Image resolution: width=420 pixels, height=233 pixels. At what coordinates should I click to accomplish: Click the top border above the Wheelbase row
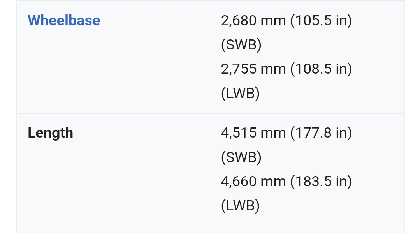[211, 0]
